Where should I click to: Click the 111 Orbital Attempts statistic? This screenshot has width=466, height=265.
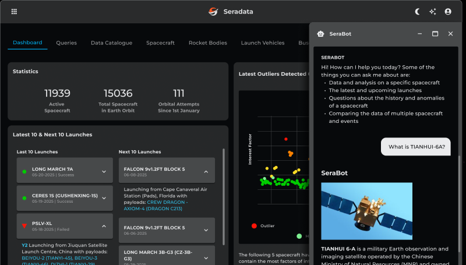[179, 101]
